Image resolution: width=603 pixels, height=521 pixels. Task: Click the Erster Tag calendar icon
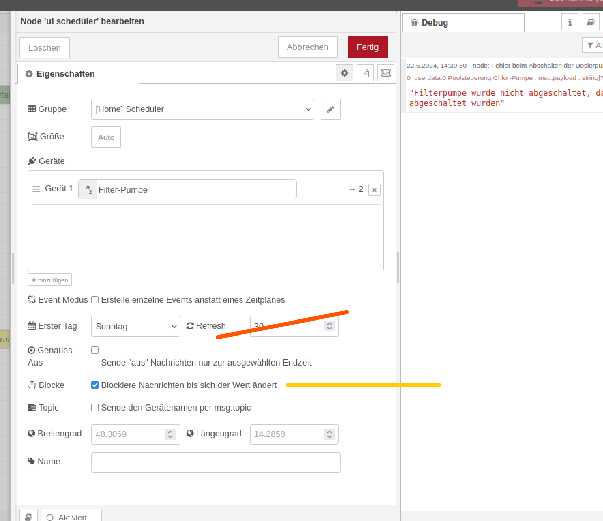click(32, 326)
